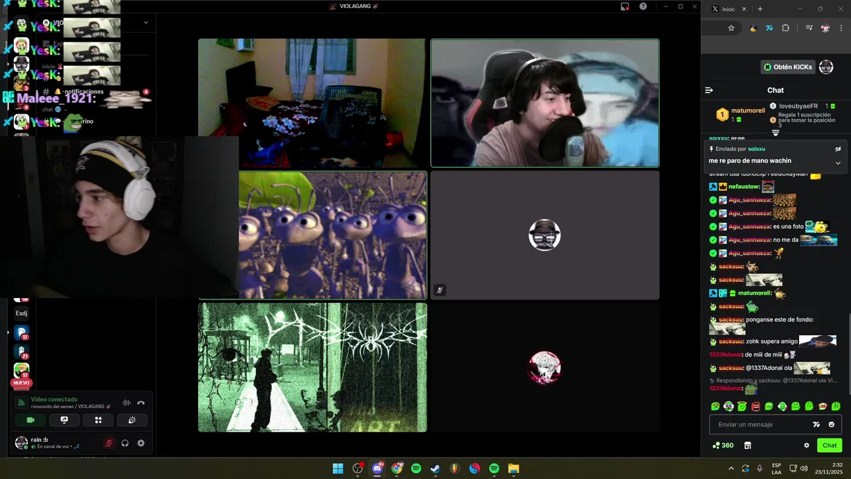This screenshot has width=851, height=479.
Task: Open the Chrome menu three dots
Action: tap(842, 28)
